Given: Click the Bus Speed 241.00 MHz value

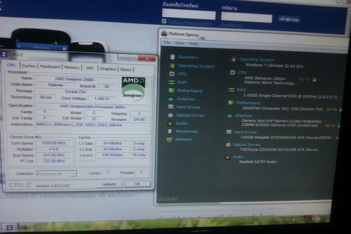Looking at the screenshot, I should [x=53, y=155].
